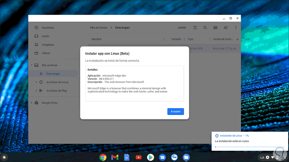Select the Videos clapperboard icon

[x=36, y=53]
